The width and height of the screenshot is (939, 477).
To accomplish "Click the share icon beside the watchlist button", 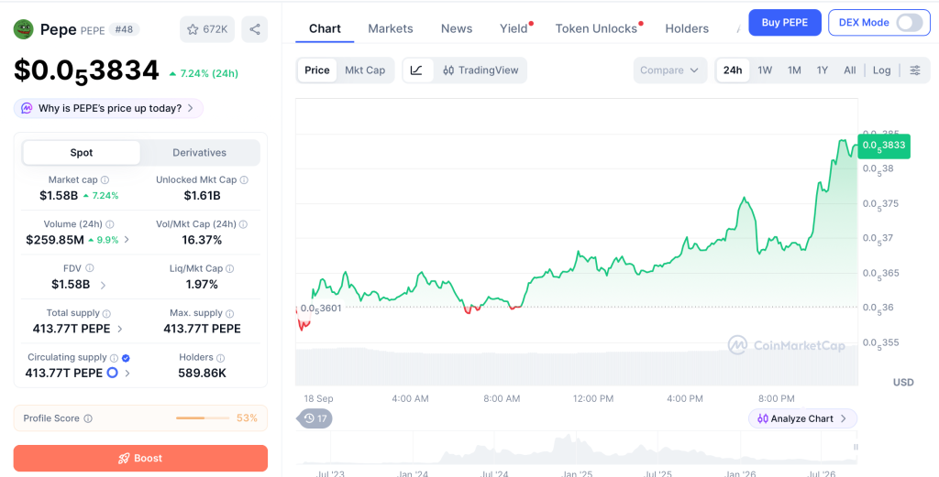I will 255,29.
